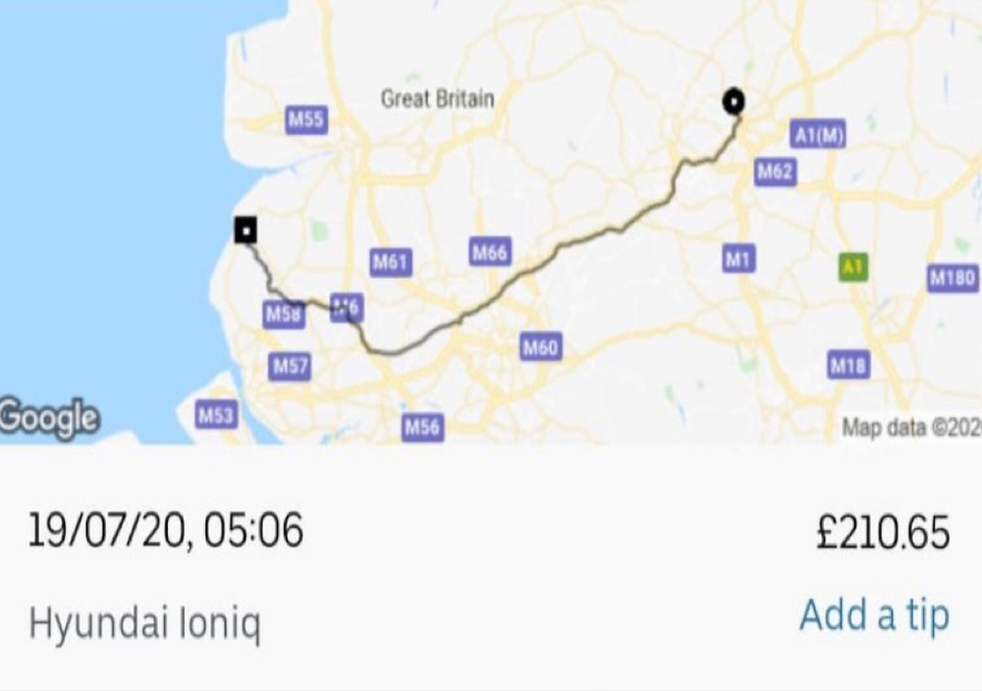The image size is (982, 691).
Task: Click the M60 motorway badge
Action: (541, 346)
